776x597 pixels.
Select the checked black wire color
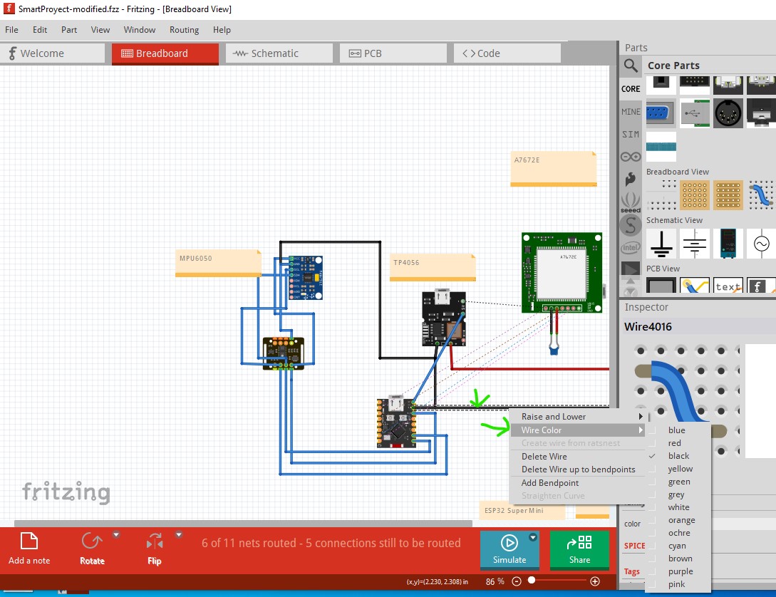coord(678,456)
